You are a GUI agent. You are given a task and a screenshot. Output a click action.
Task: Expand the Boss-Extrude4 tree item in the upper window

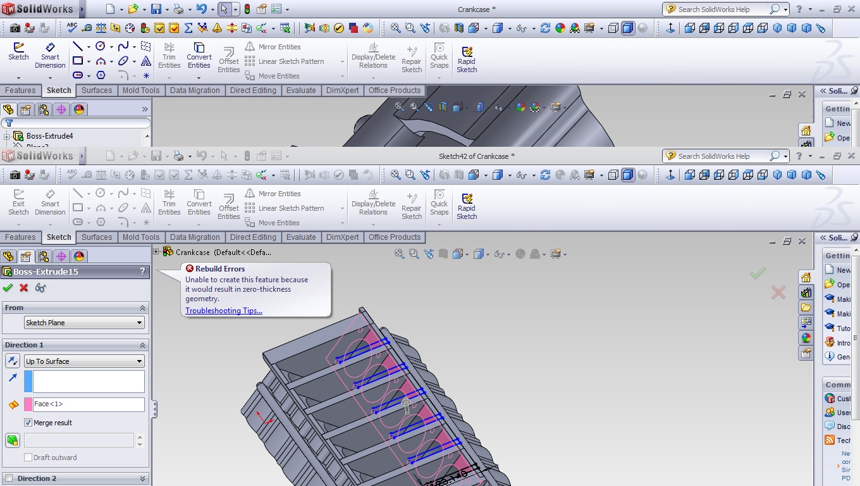[x=7, y=136]
